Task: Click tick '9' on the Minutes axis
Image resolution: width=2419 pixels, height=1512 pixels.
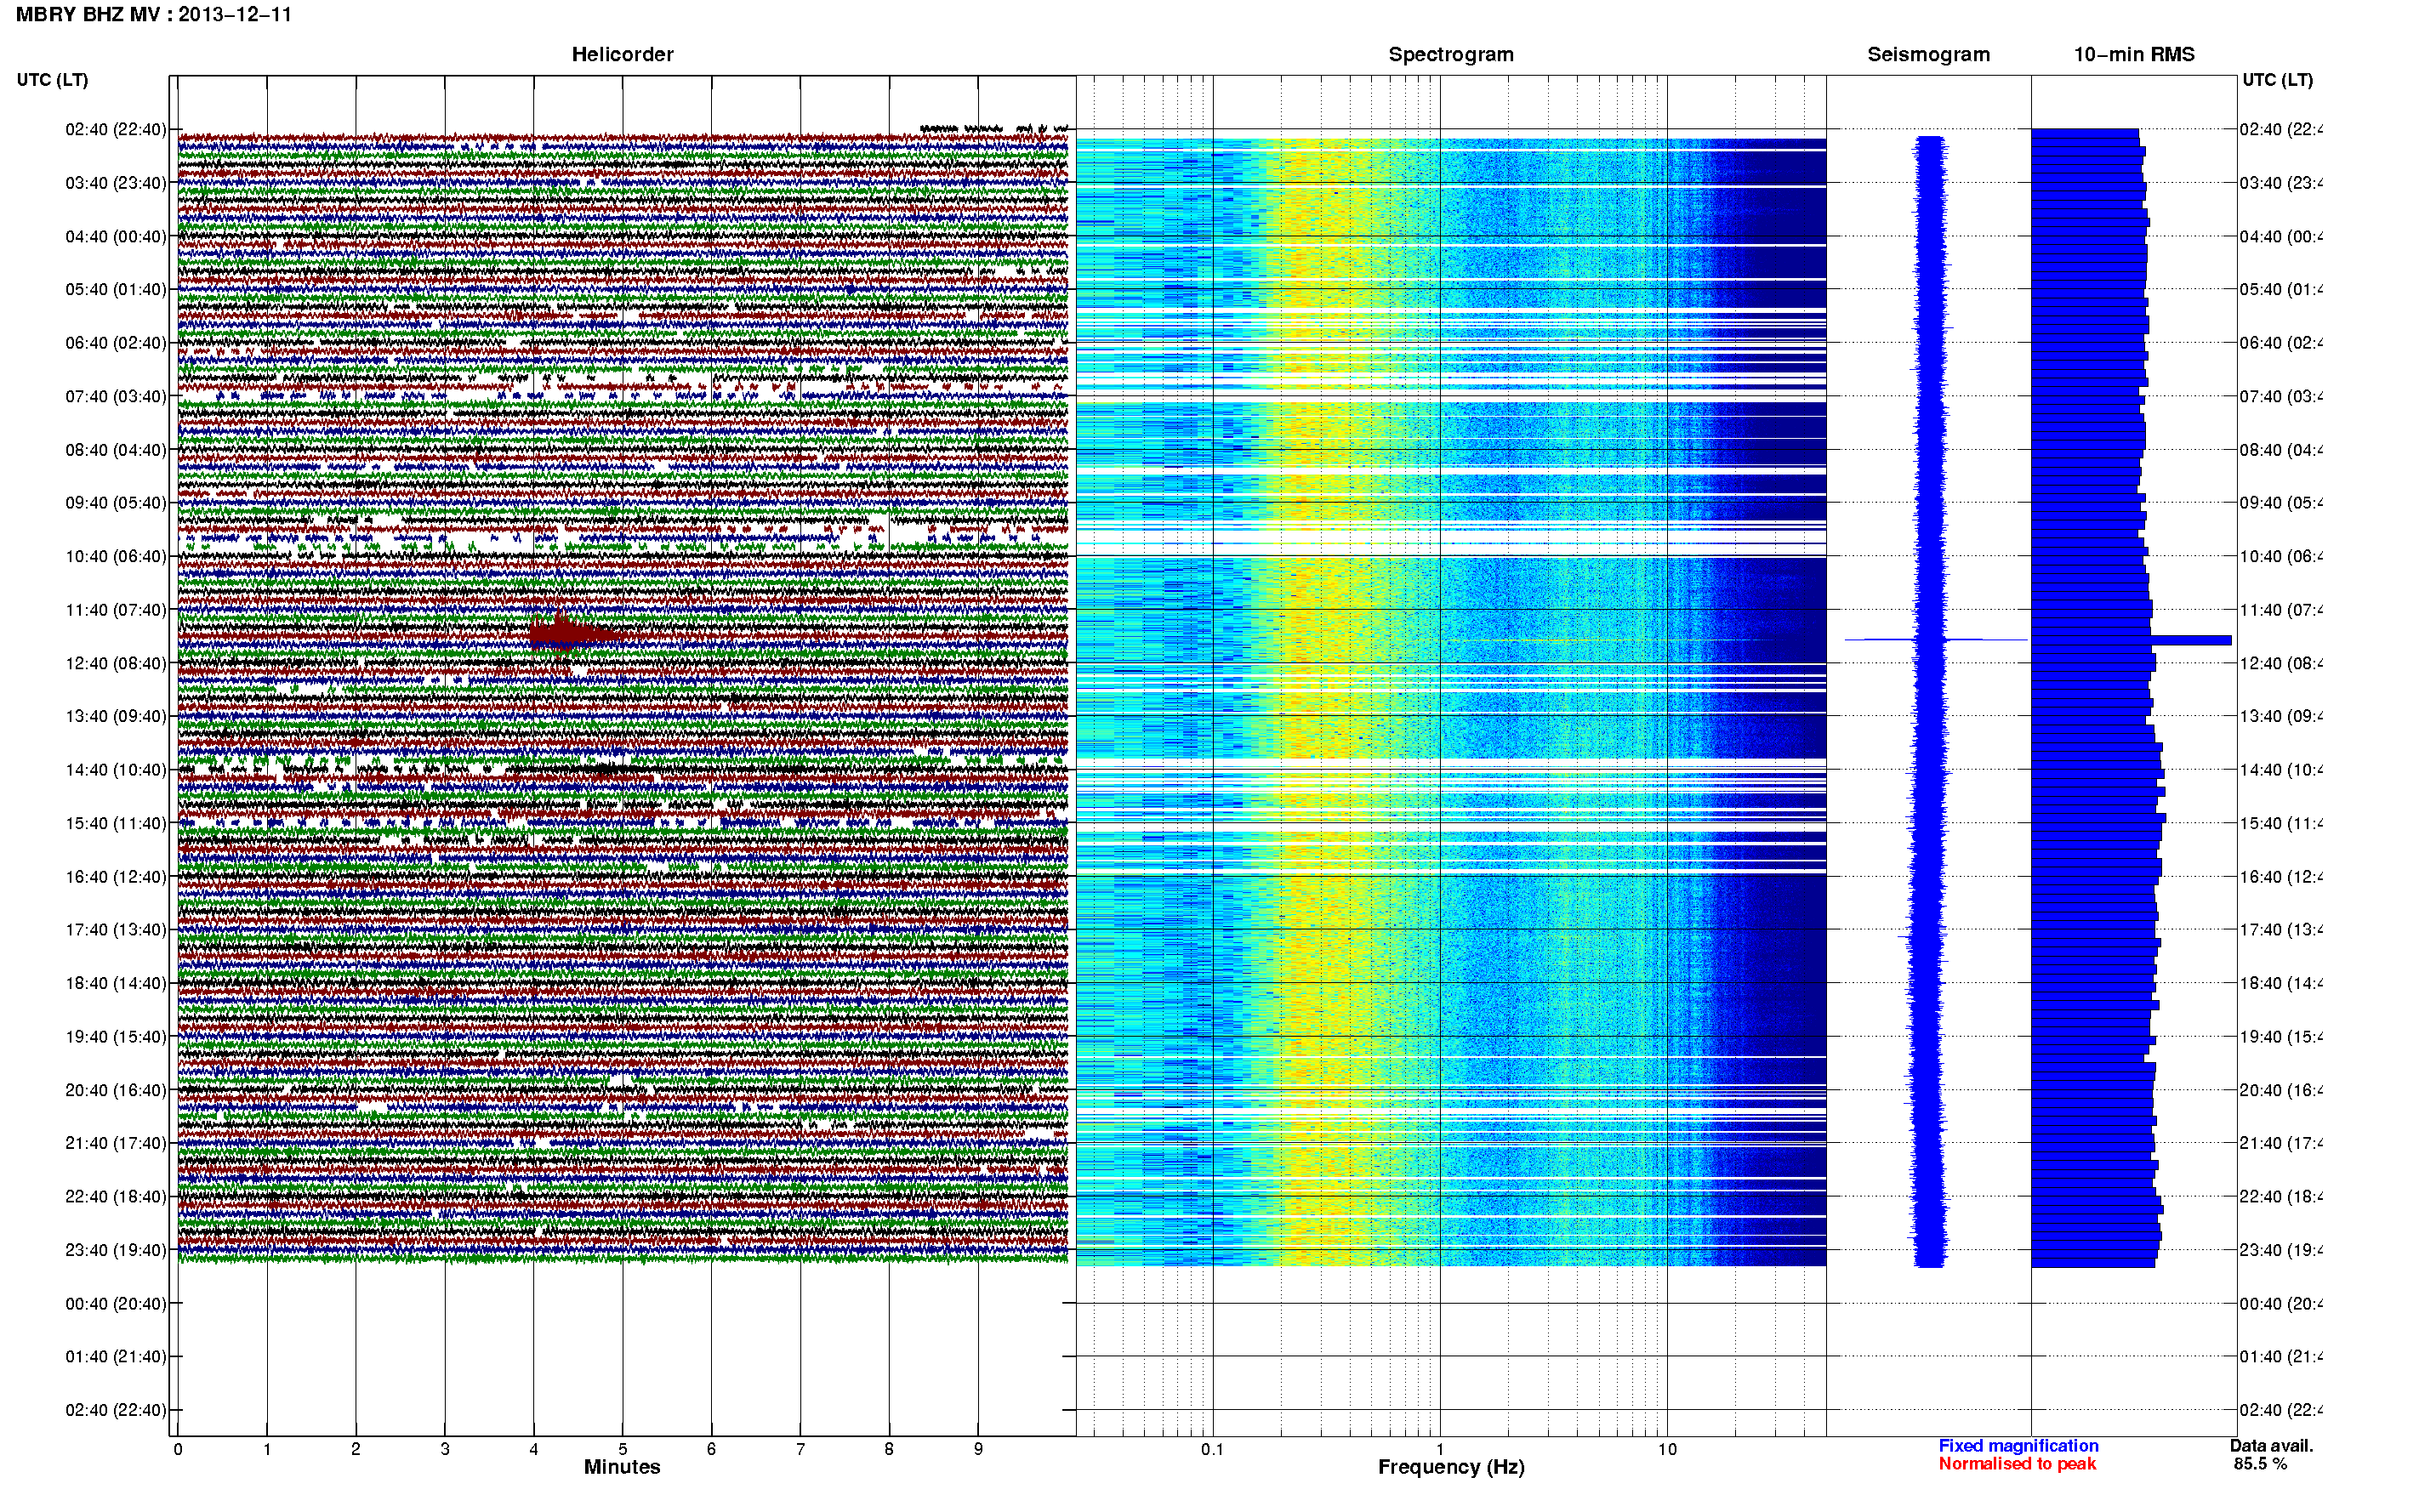Action: point(978,1450)
